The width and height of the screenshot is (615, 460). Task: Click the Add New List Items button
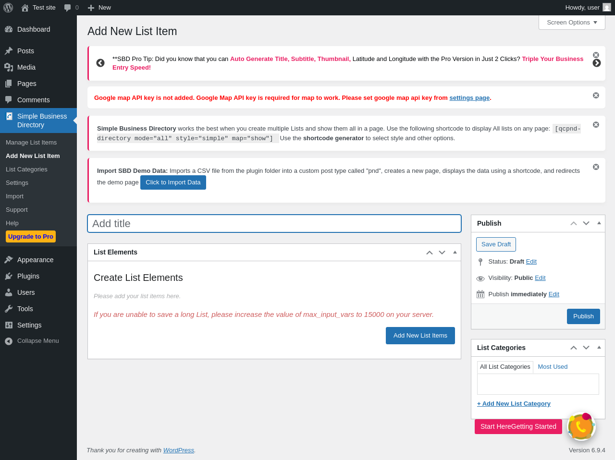[420, 336]
